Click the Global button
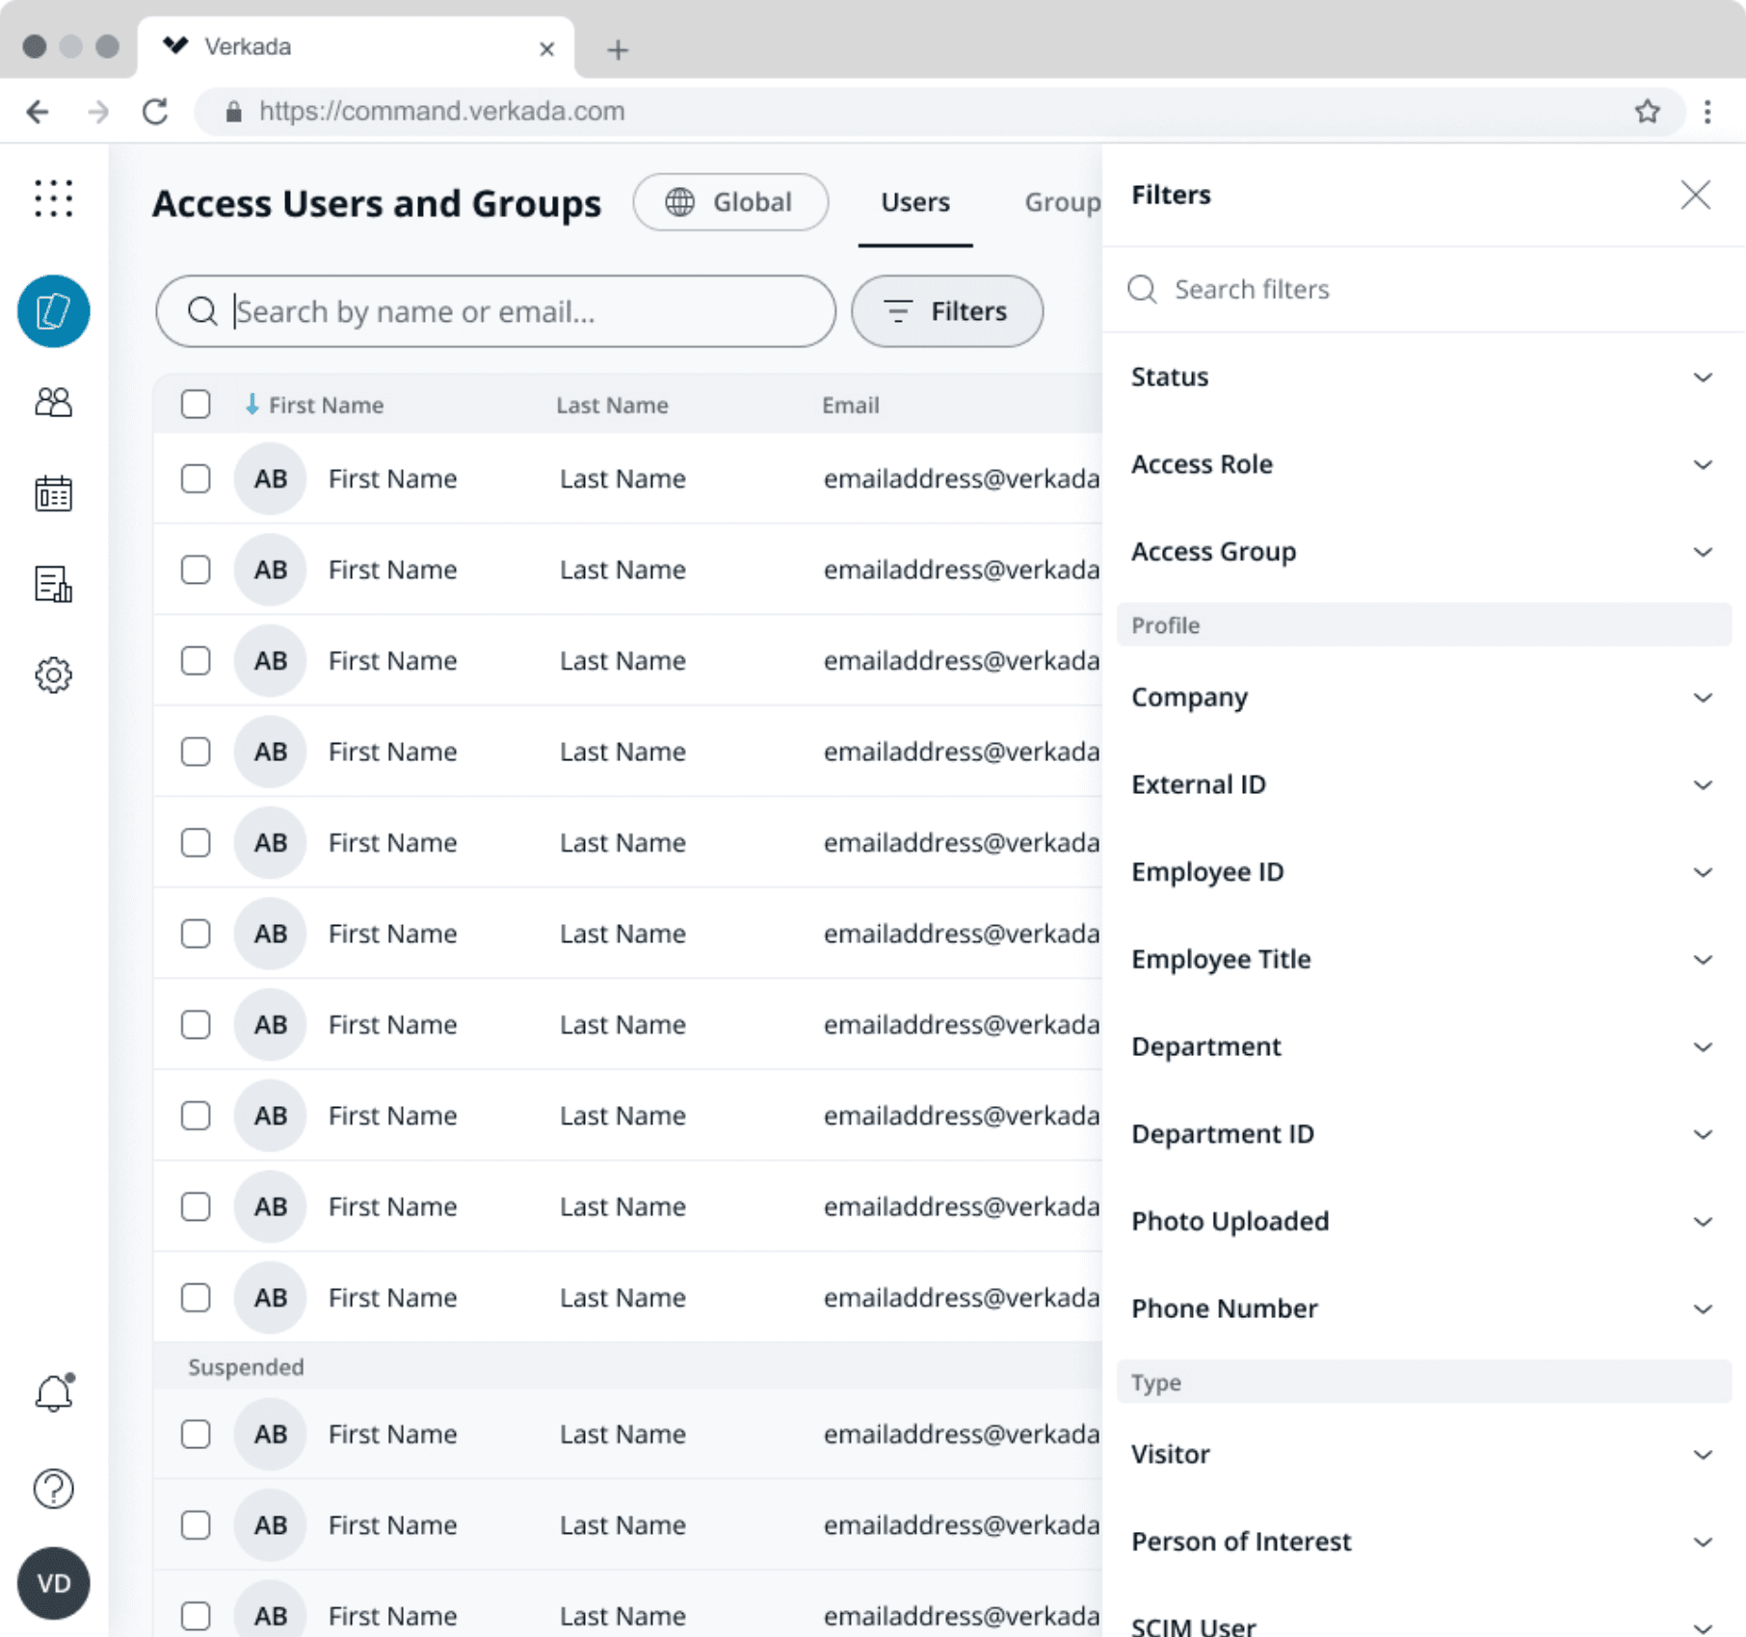This screenshot has width=1746, height=1637. 730,202
